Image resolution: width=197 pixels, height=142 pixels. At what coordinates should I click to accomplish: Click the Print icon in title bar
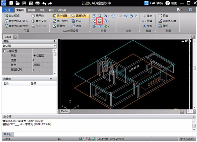pyautogui.click(x=37, y=3)
